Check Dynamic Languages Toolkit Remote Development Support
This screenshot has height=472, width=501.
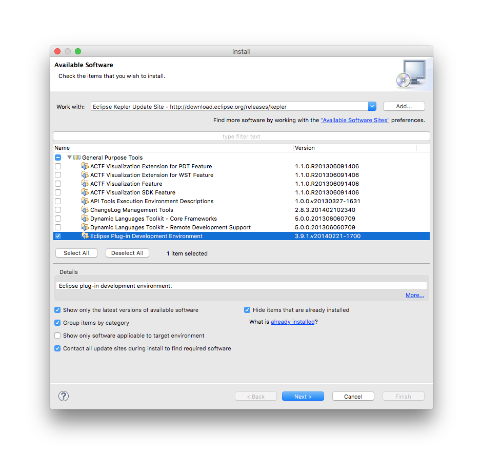point(58,227)
